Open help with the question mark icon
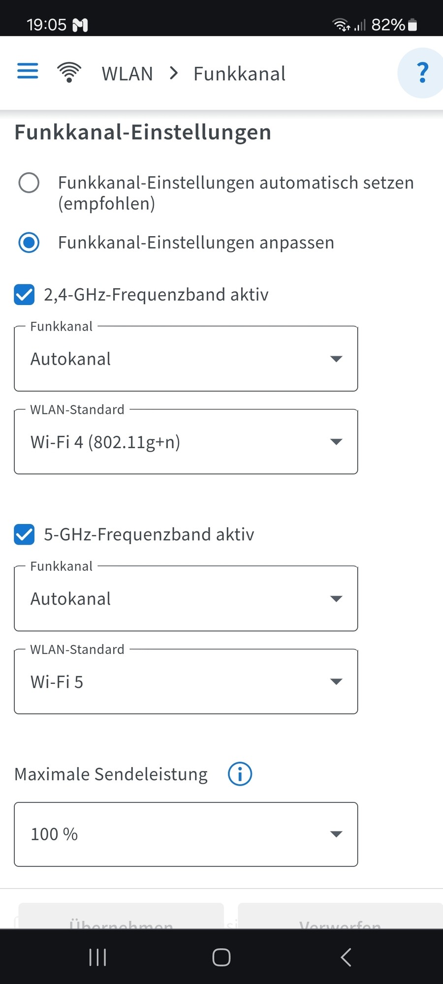443x984 pixels. coord(422,73)
